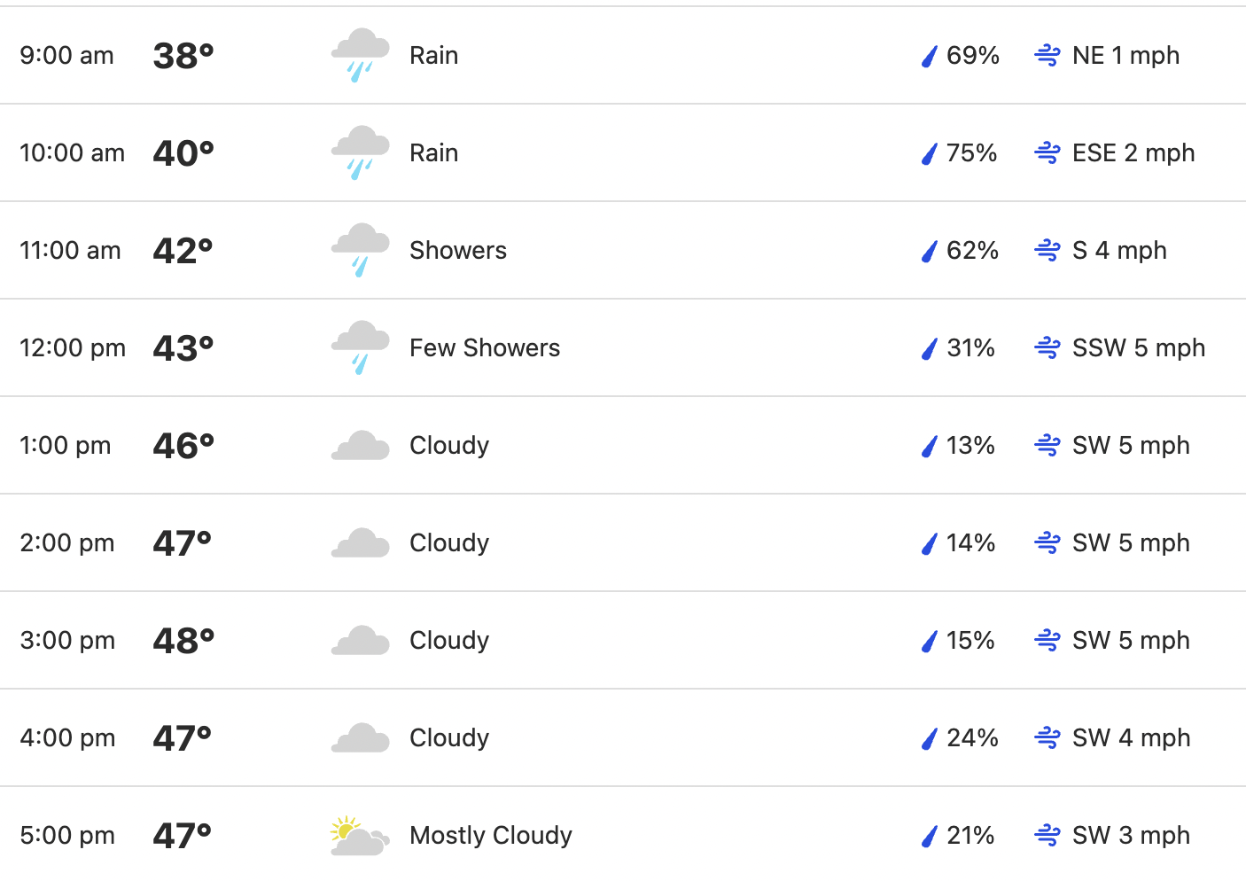Click the rain cloud icon at 10:00 am
Screen dimensions: 1246x881
click(360, 152)
